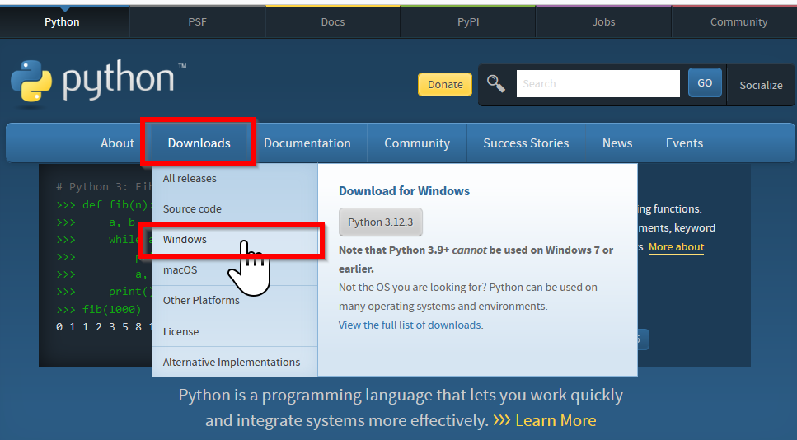Image resolution: width=797 pixels, height=440 pixels.
Task: Follow the Learn More link
Action: (x=555, y=420)
